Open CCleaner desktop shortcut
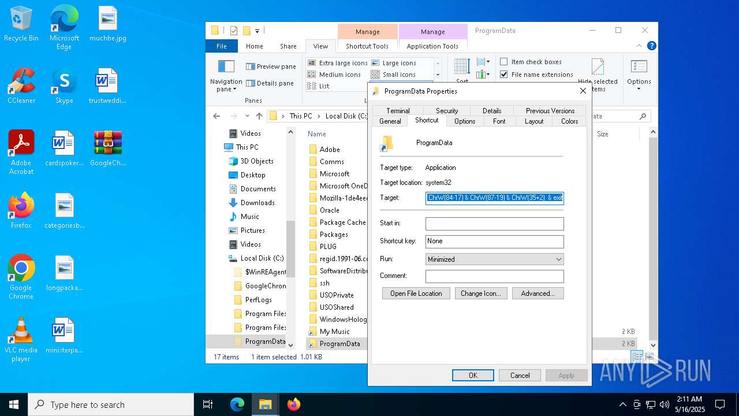Viewport: 739px width, 416px height. (x=21, y=87)
